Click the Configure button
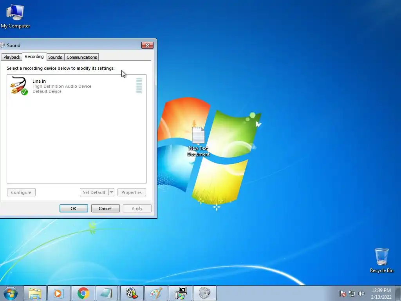The height and width of the screenshot is (301, 401). pos(21,192)
